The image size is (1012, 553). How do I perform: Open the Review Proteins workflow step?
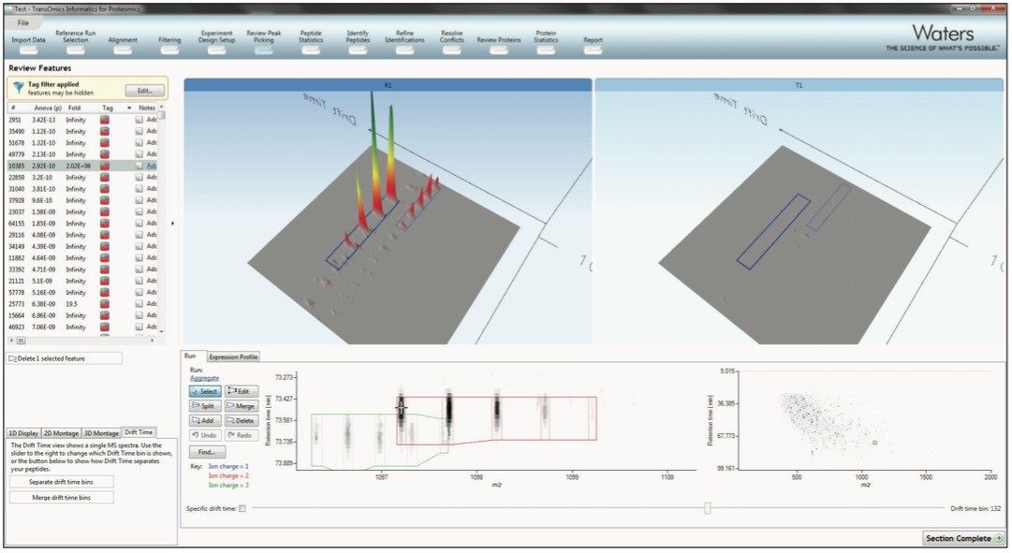coord(499,44)
